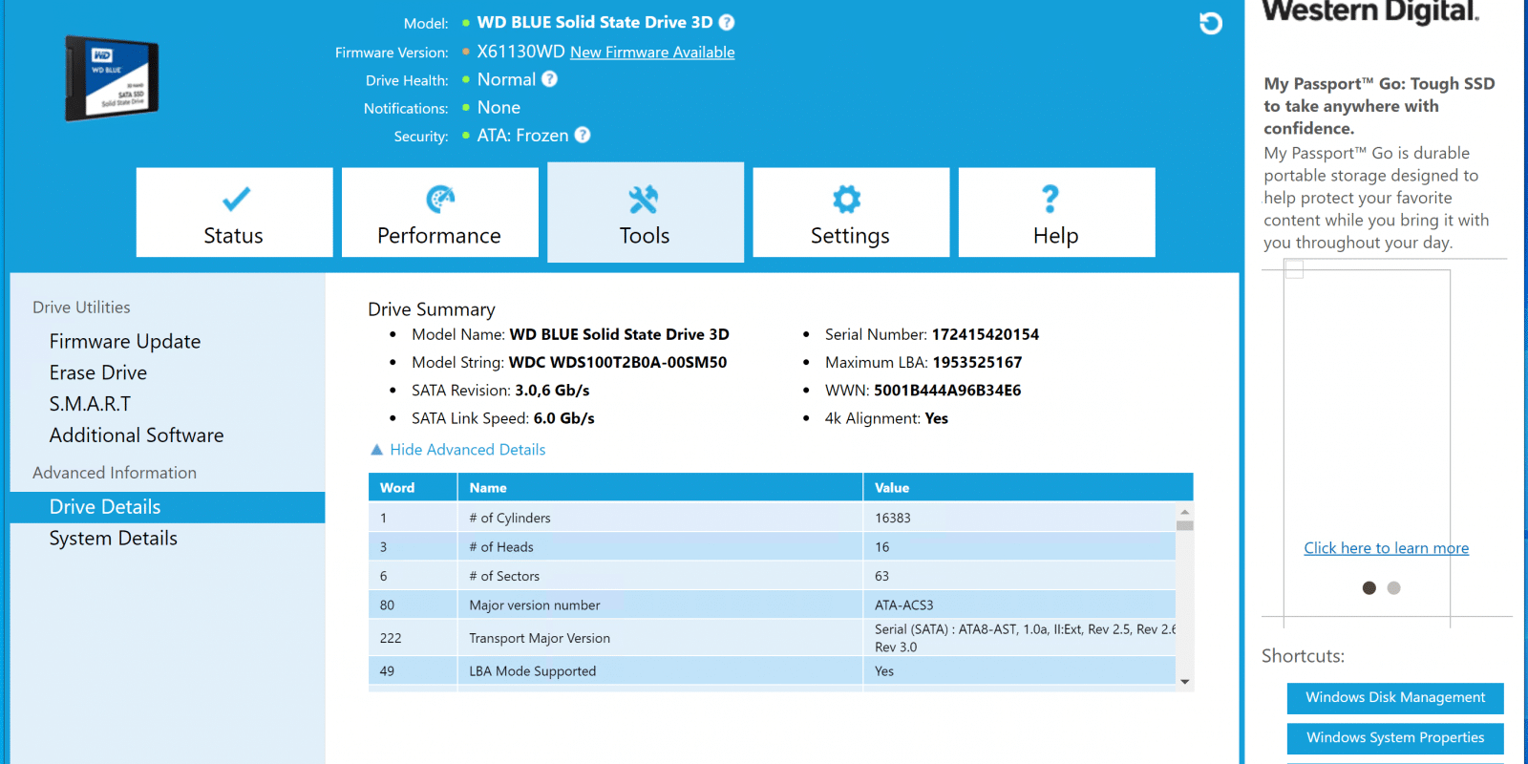Click the value 16383
This screenshot has height=764, width=1528.
[893, 518]
